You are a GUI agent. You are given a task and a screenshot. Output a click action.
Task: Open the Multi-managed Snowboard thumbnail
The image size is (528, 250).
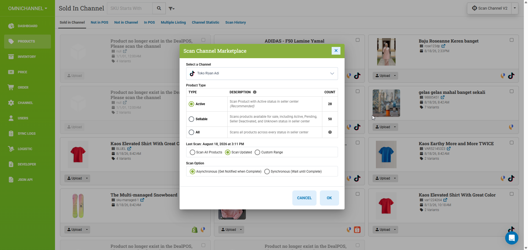click(x=78, y=206)
